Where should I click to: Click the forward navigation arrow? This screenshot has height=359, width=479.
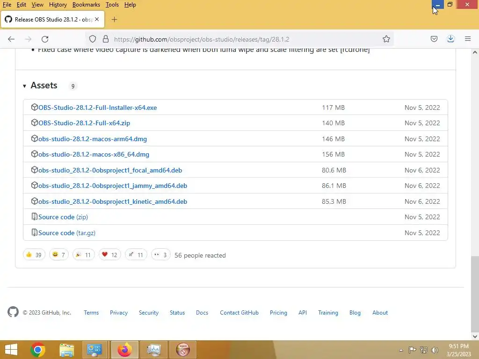tap(28, 39)
